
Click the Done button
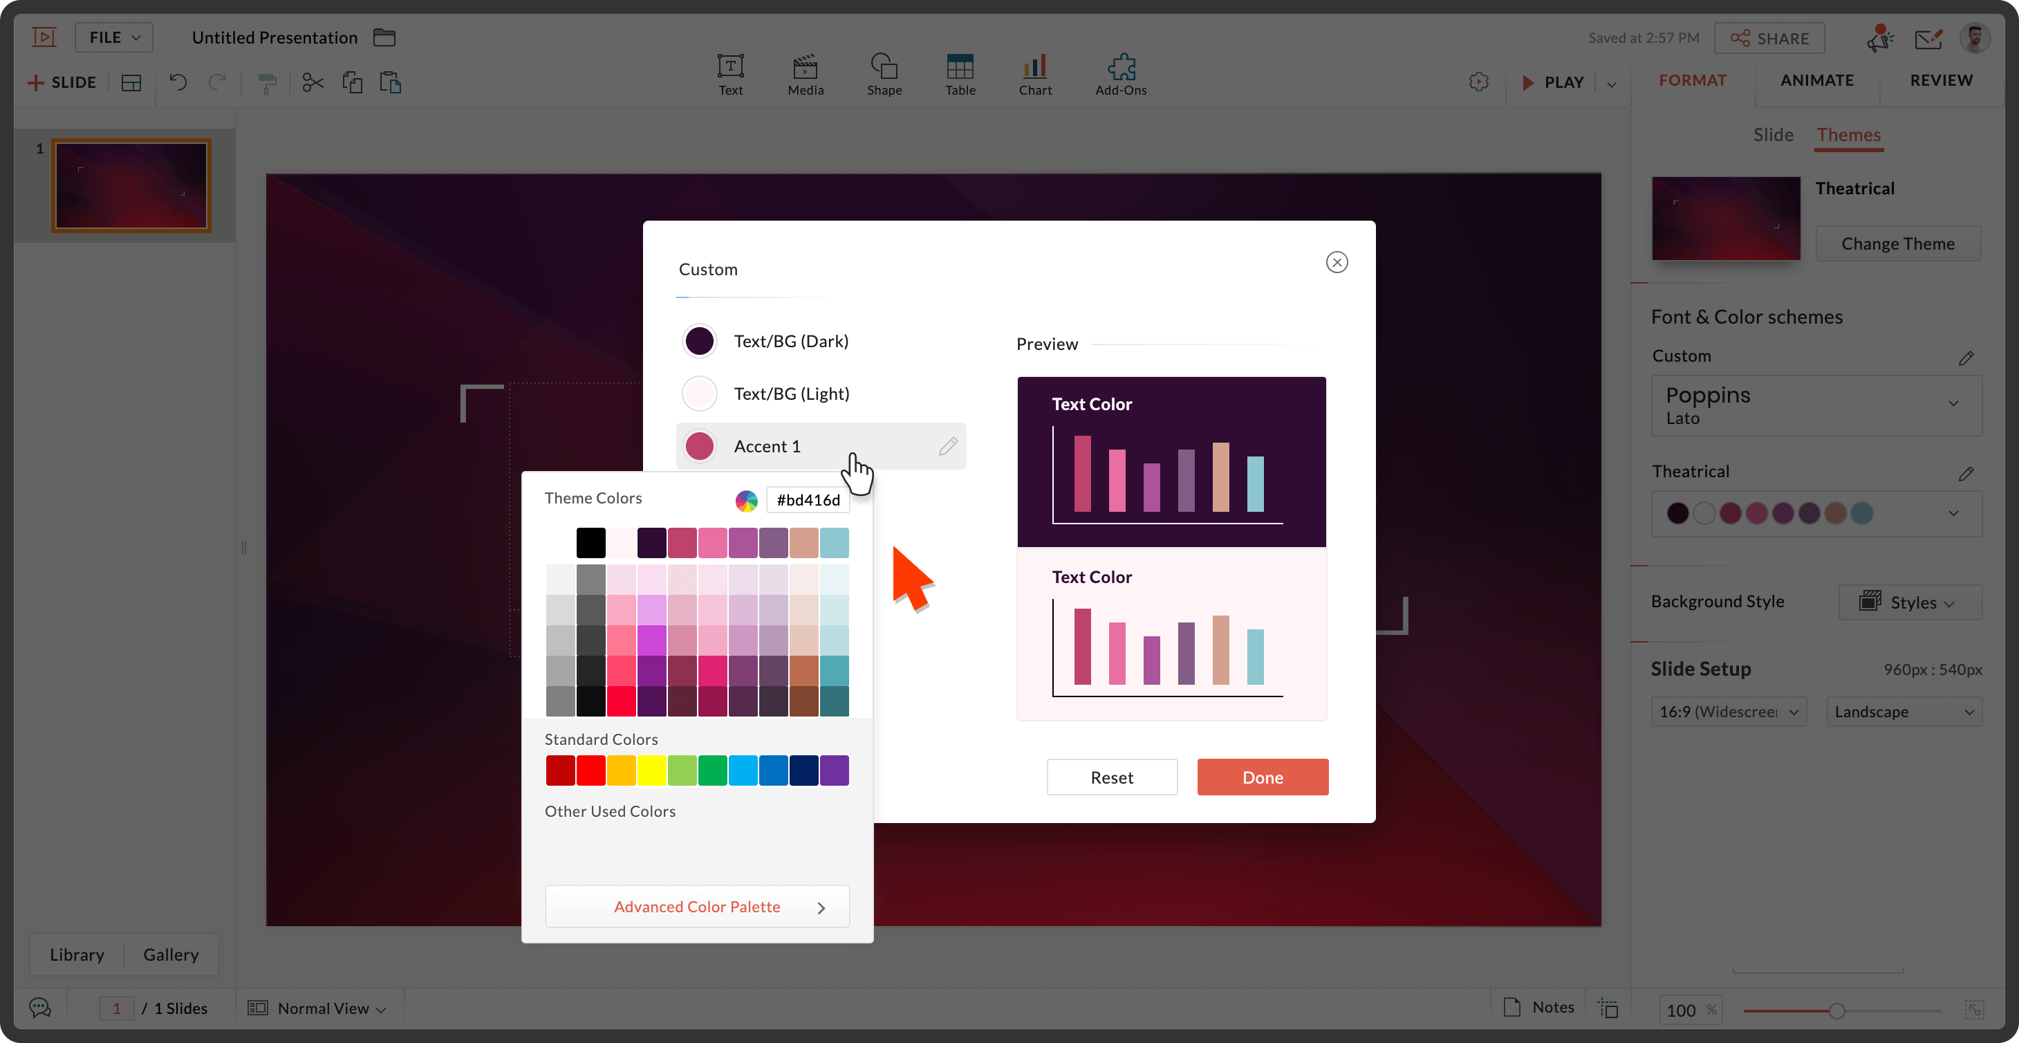[1262, 777]
